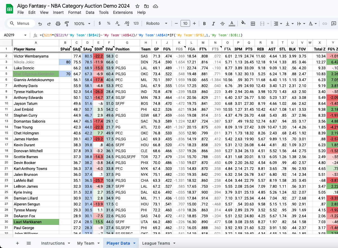Open the borders options

click(x=253, y=24)
